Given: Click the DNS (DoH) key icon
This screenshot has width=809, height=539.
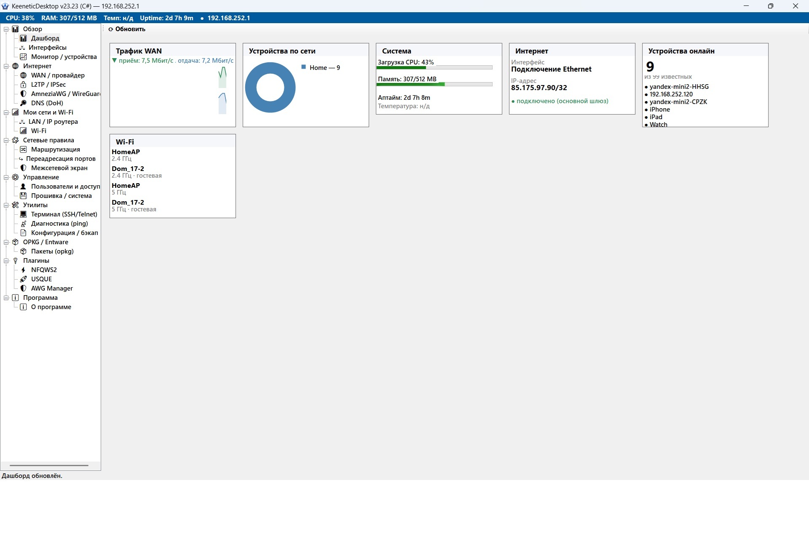Looking at the screenshot, I should (24, 103).
